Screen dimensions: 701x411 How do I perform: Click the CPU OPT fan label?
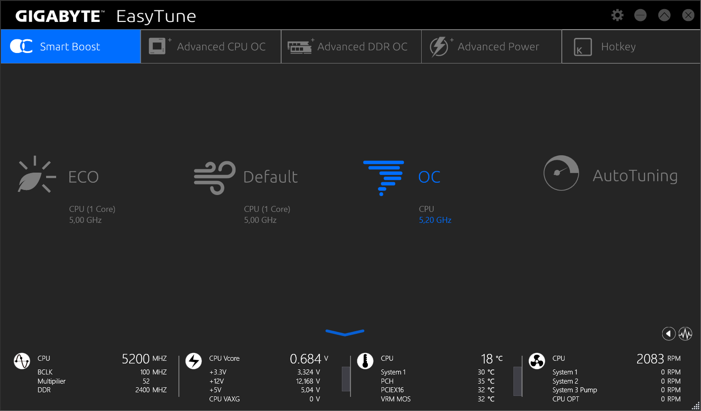[565, 399]
